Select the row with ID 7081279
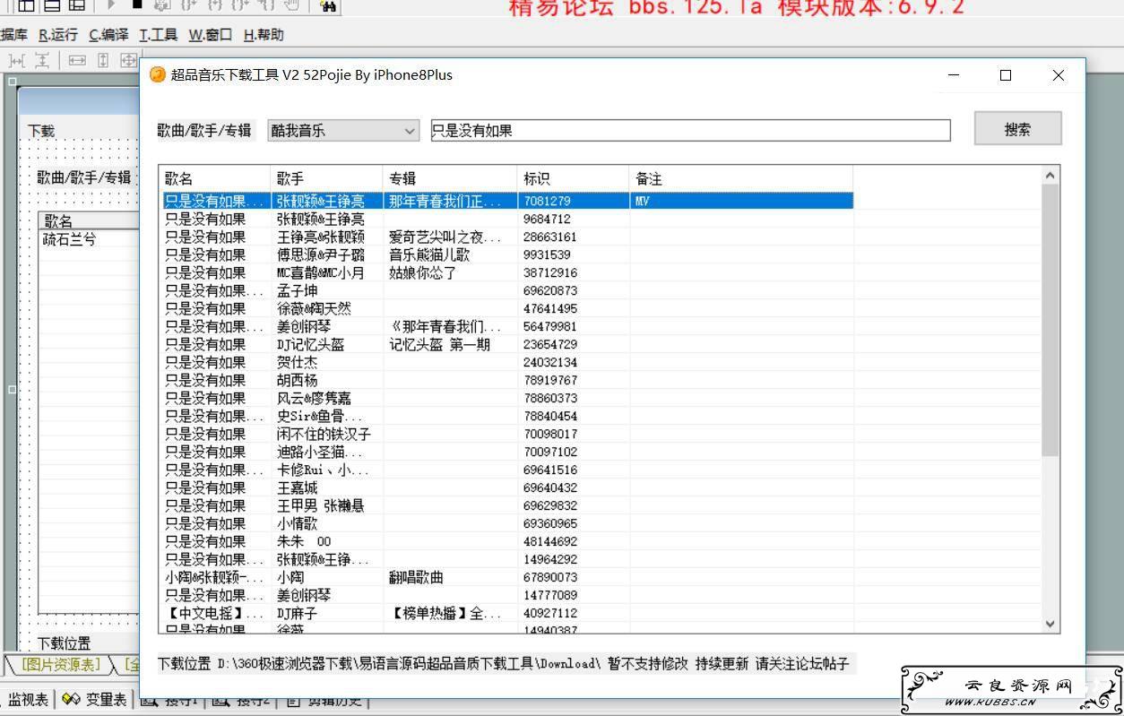This screenshot has height=716, width=1124. click(507, 201)
